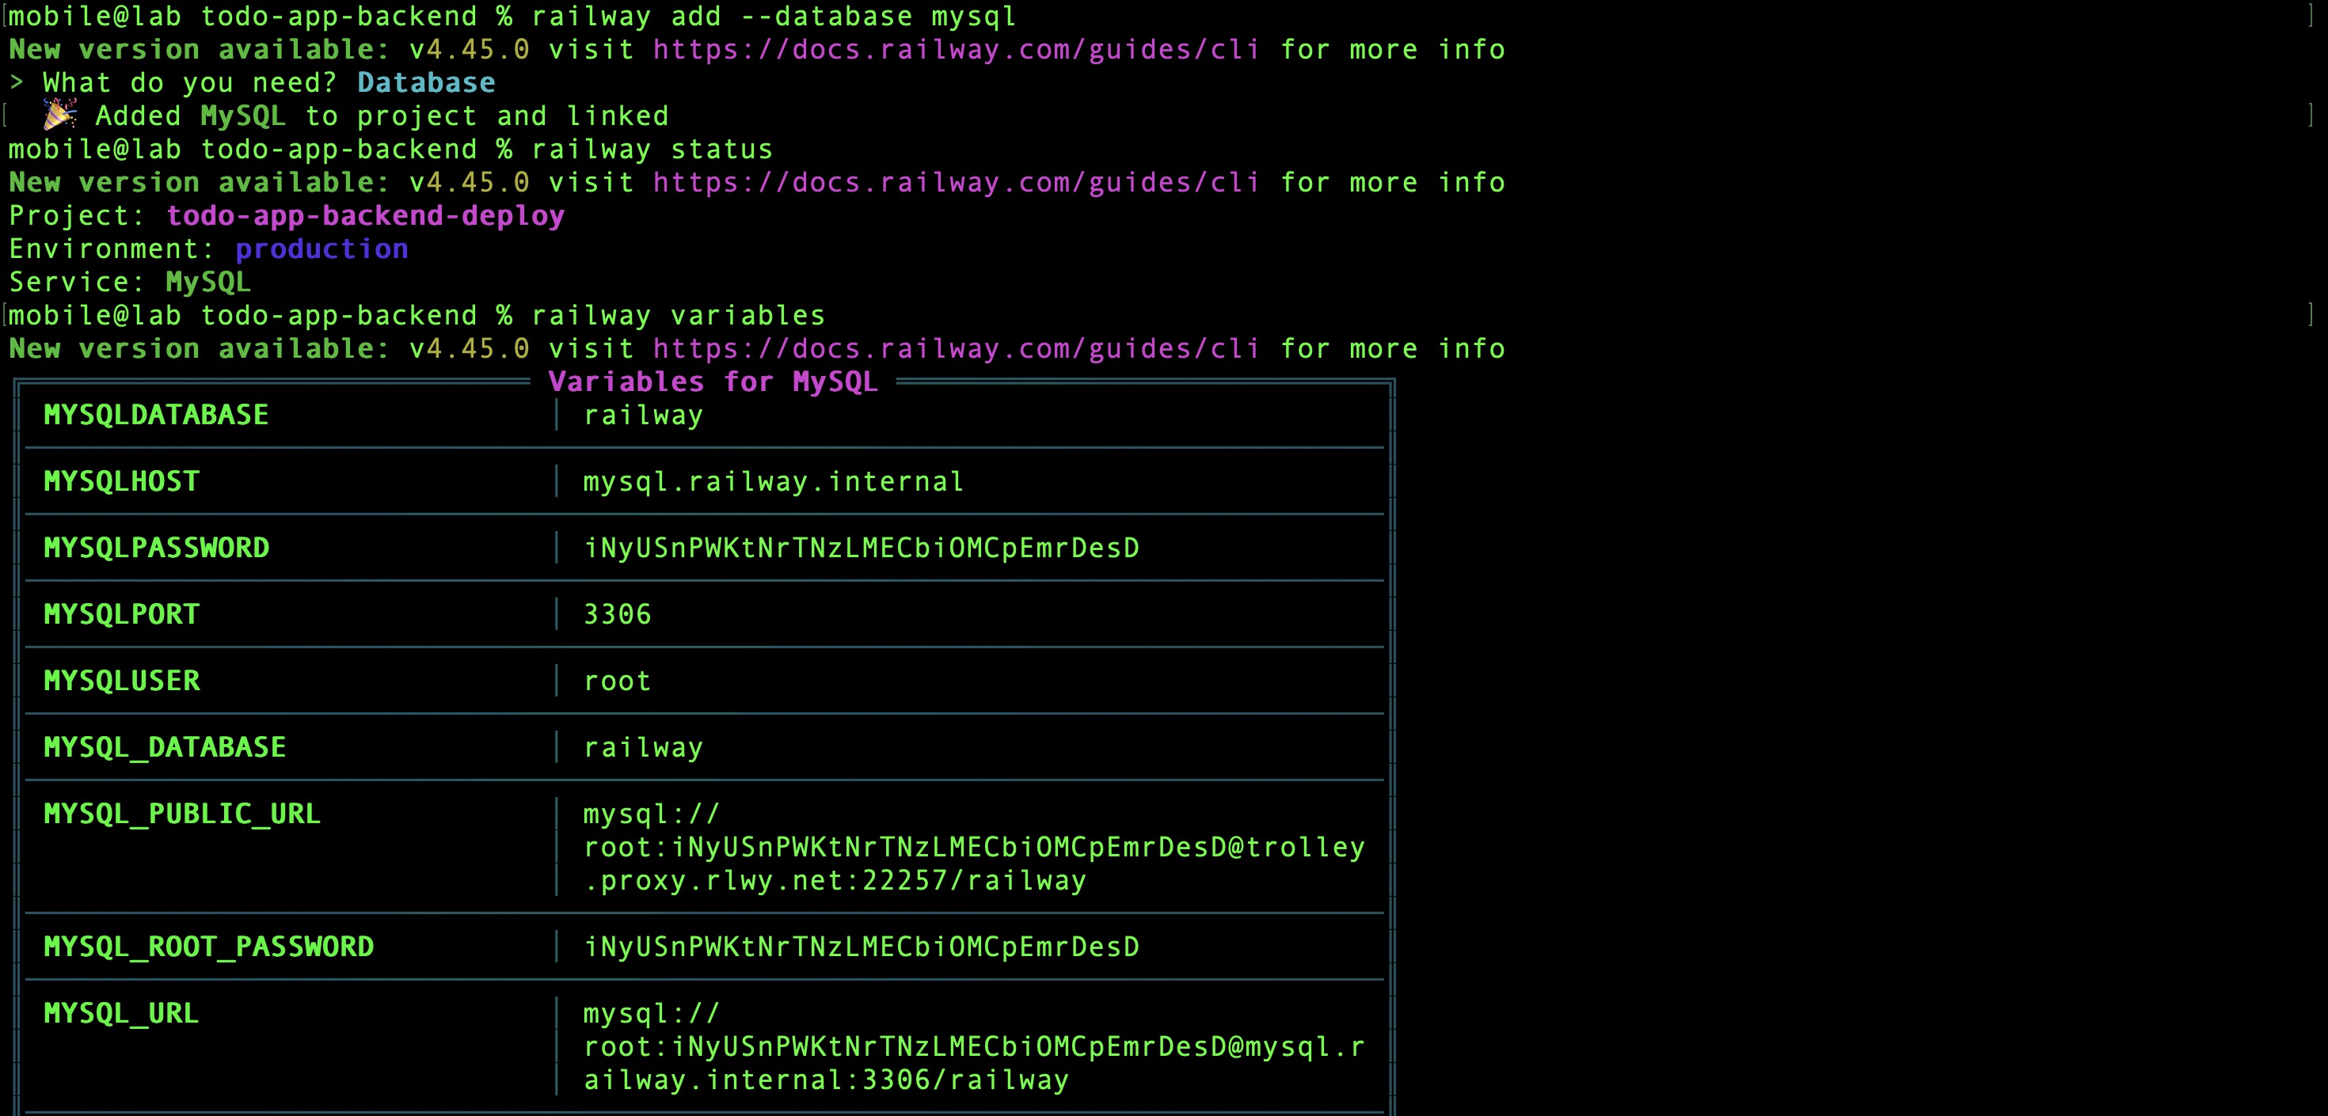Click railway value in MYSQLDATABASE row
Image resolution: width=2328 pixels, height=1116 pixels.
(644, 416)
